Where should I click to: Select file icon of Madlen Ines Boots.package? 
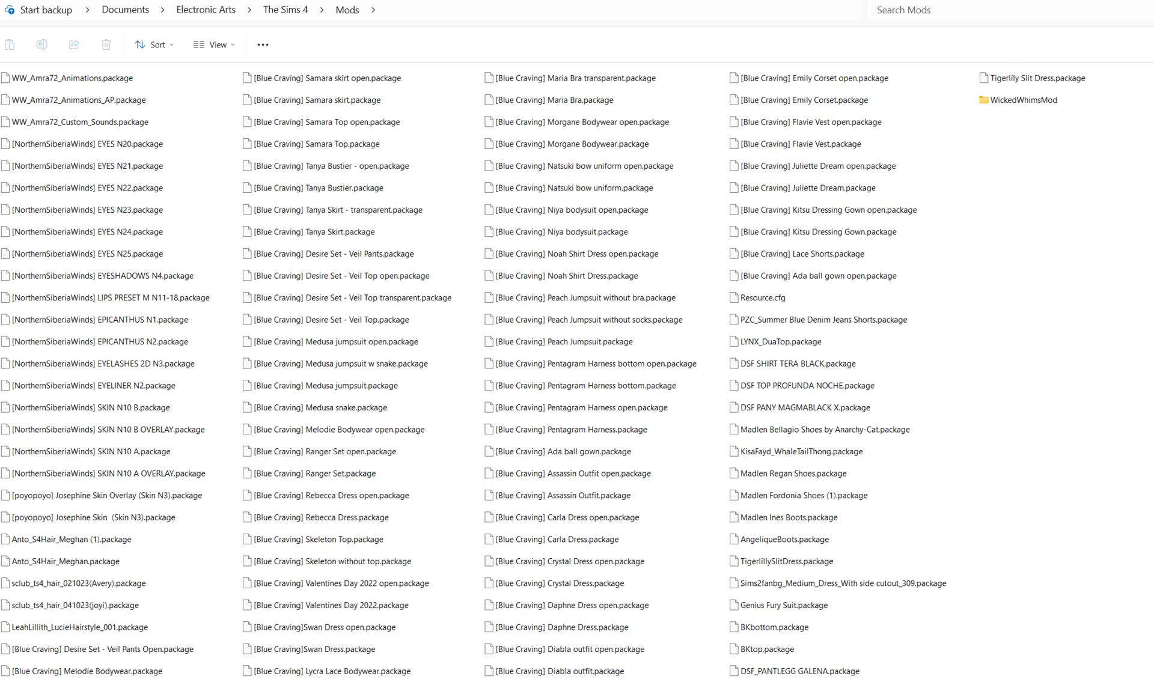pos(734,517)
